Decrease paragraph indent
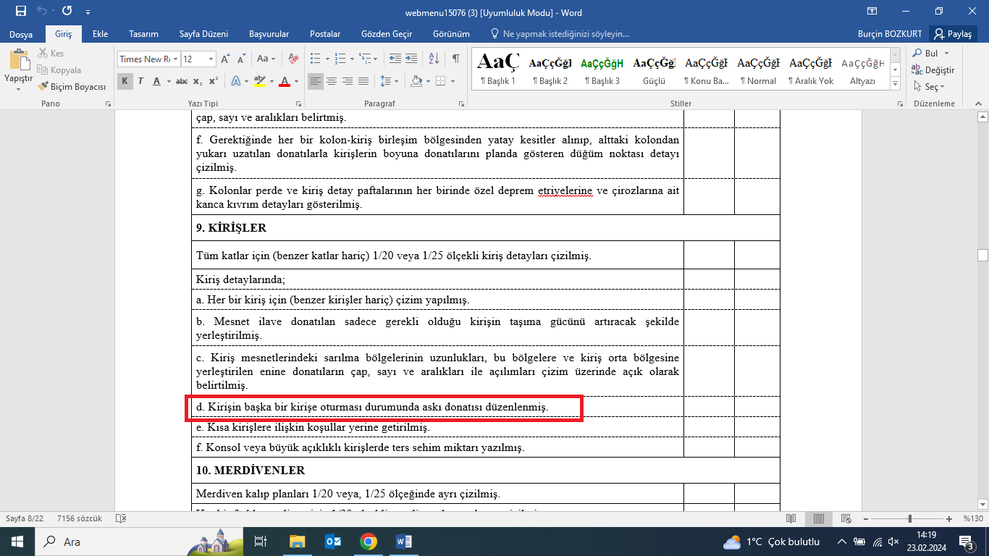 (x=395, y=59)
